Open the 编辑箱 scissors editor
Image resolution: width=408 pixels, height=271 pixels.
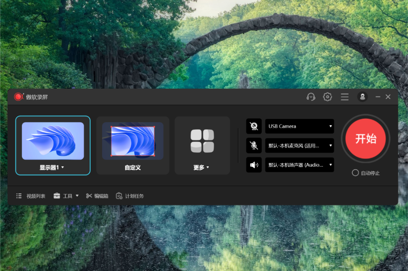[x=97, y=196]
